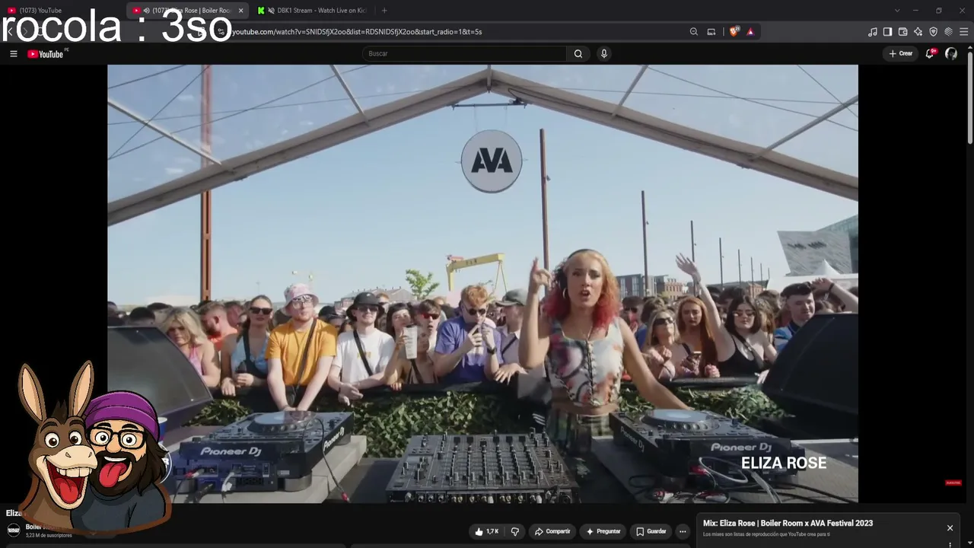The image size is (974, 548).
Task: Open a new browser tab
Action: coord(384,11)
